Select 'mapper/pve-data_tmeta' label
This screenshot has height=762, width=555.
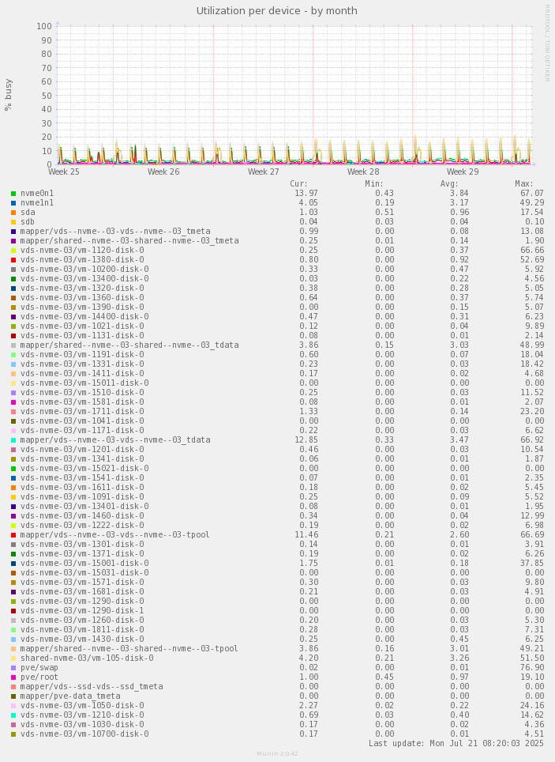pos(70,696)
